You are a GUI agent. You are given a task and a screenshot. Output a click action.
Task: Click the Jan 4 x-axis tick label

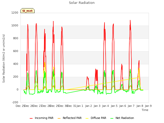tap(106, 106)
